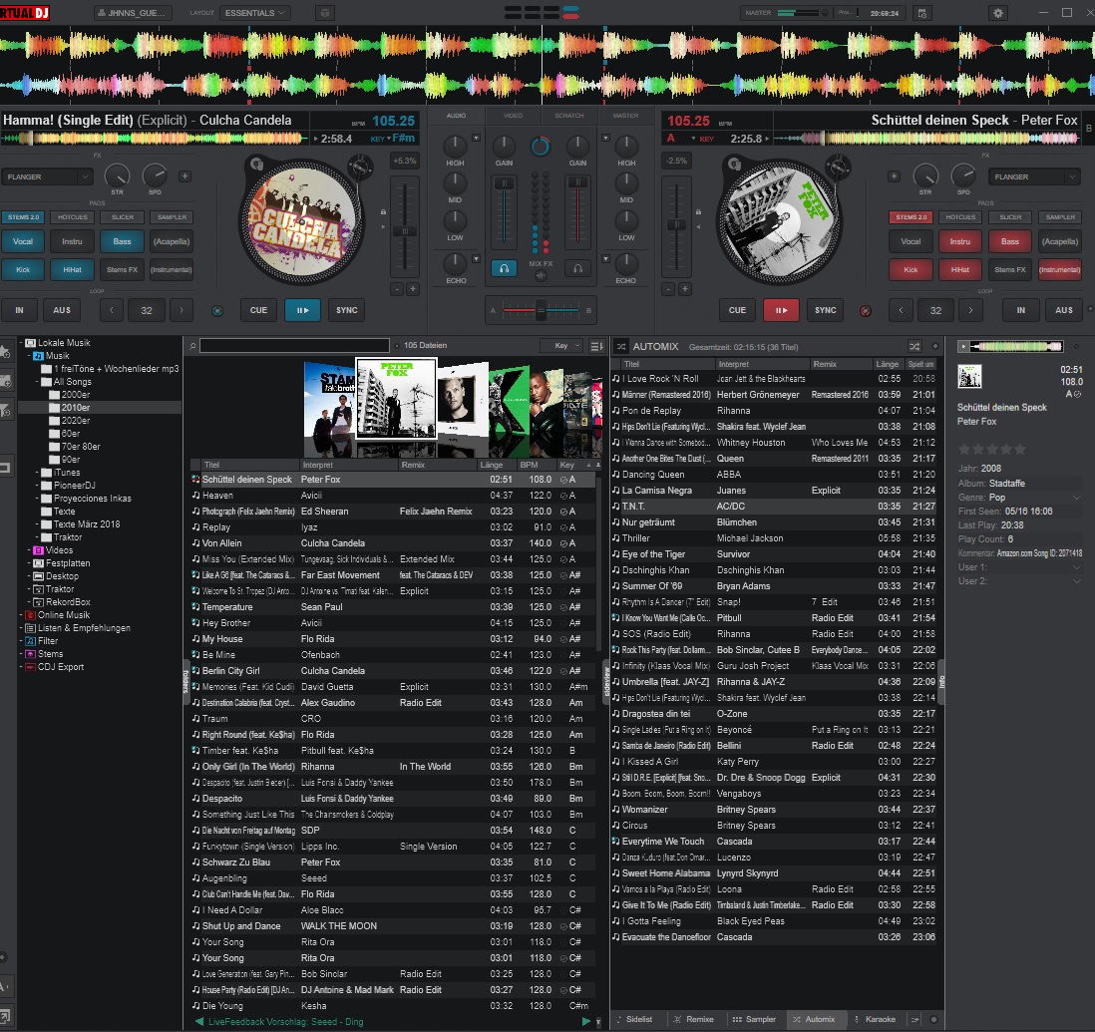Open the settings gear in the top bar

pos(998,13)
